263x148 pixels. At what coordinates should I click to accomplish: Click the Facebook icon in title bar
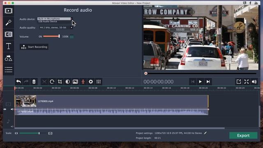click(x=250, y=3)
